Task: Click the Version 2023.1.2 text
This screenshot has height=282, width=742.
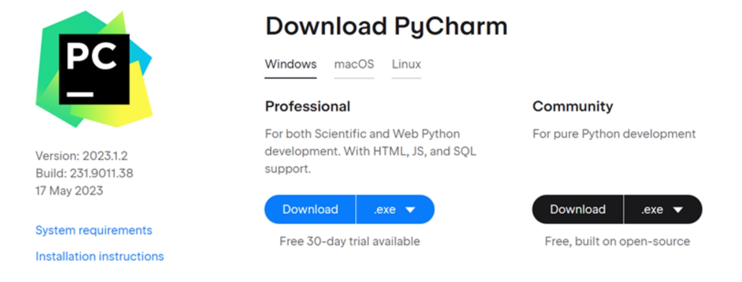Action: point(82,156)
